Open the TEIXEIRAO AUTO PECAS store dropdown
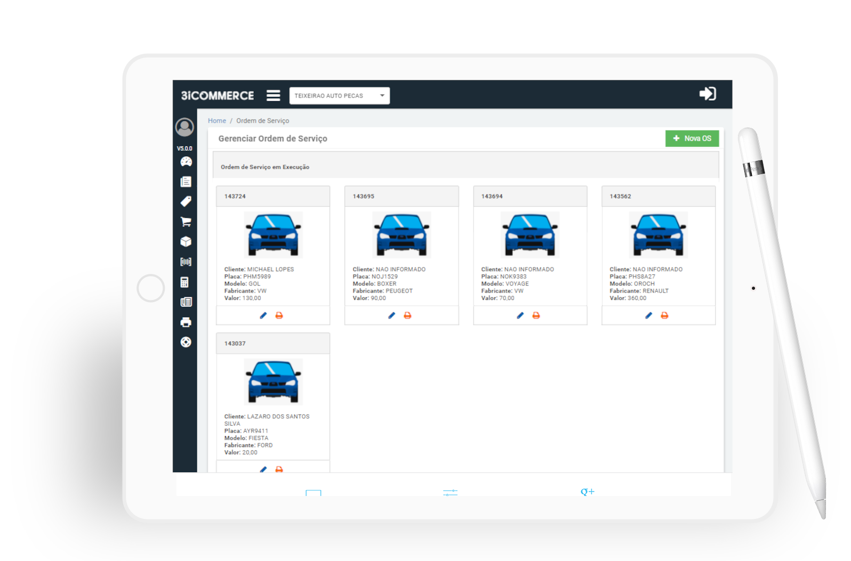851x561 pixels. (340, 95)
